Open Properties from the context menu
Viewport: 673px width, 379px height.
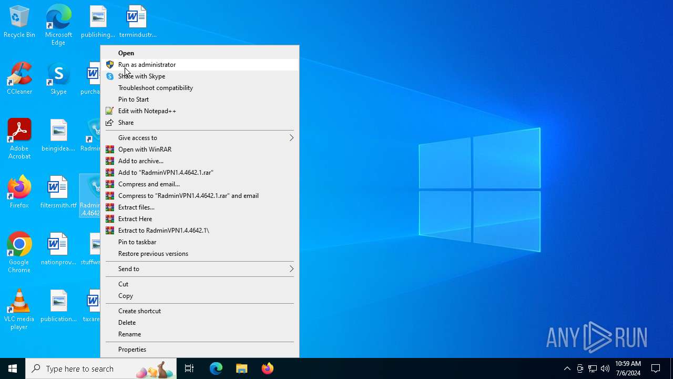click(200, 350)
